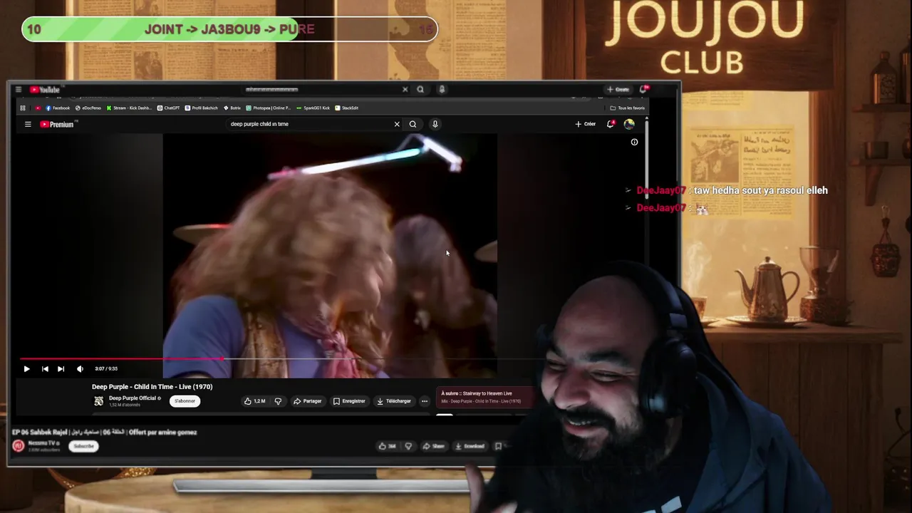Click the À suivre Stairway to Heaven card
This screenshot has width=912, height=513.
[484, 397]
